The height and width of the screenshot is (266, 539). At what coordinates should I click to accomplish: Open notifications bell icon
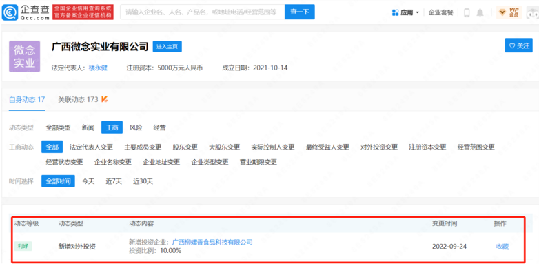pos(480,12)
